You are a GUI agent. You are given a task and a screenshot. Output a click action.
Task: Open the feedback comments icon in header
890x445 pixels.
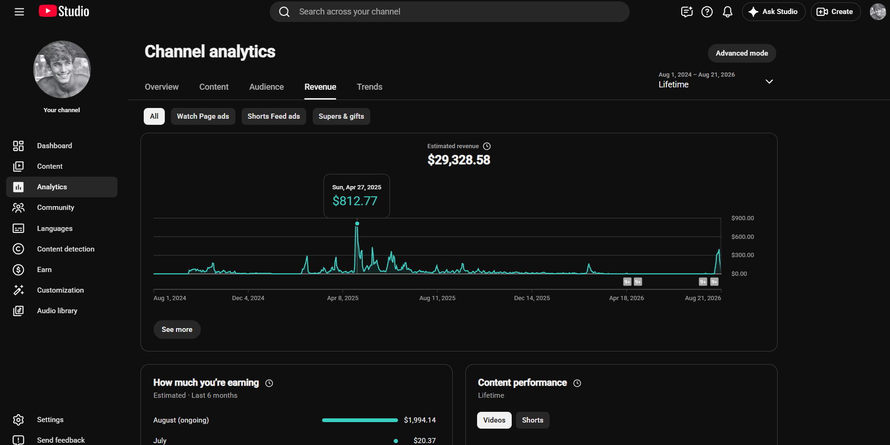tap(687, 12)
